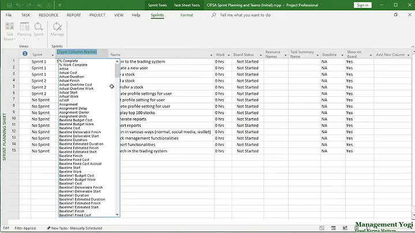Click the ribbon display options icon
Image resolution: width=415 pixels, height=233 pixels.
pos(395,15)
